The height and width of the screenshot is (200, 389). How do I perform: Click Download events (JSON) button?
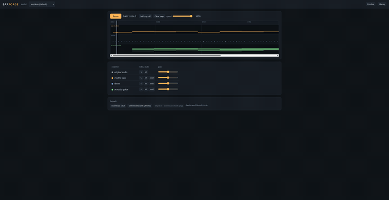click(x=140, y=105)
